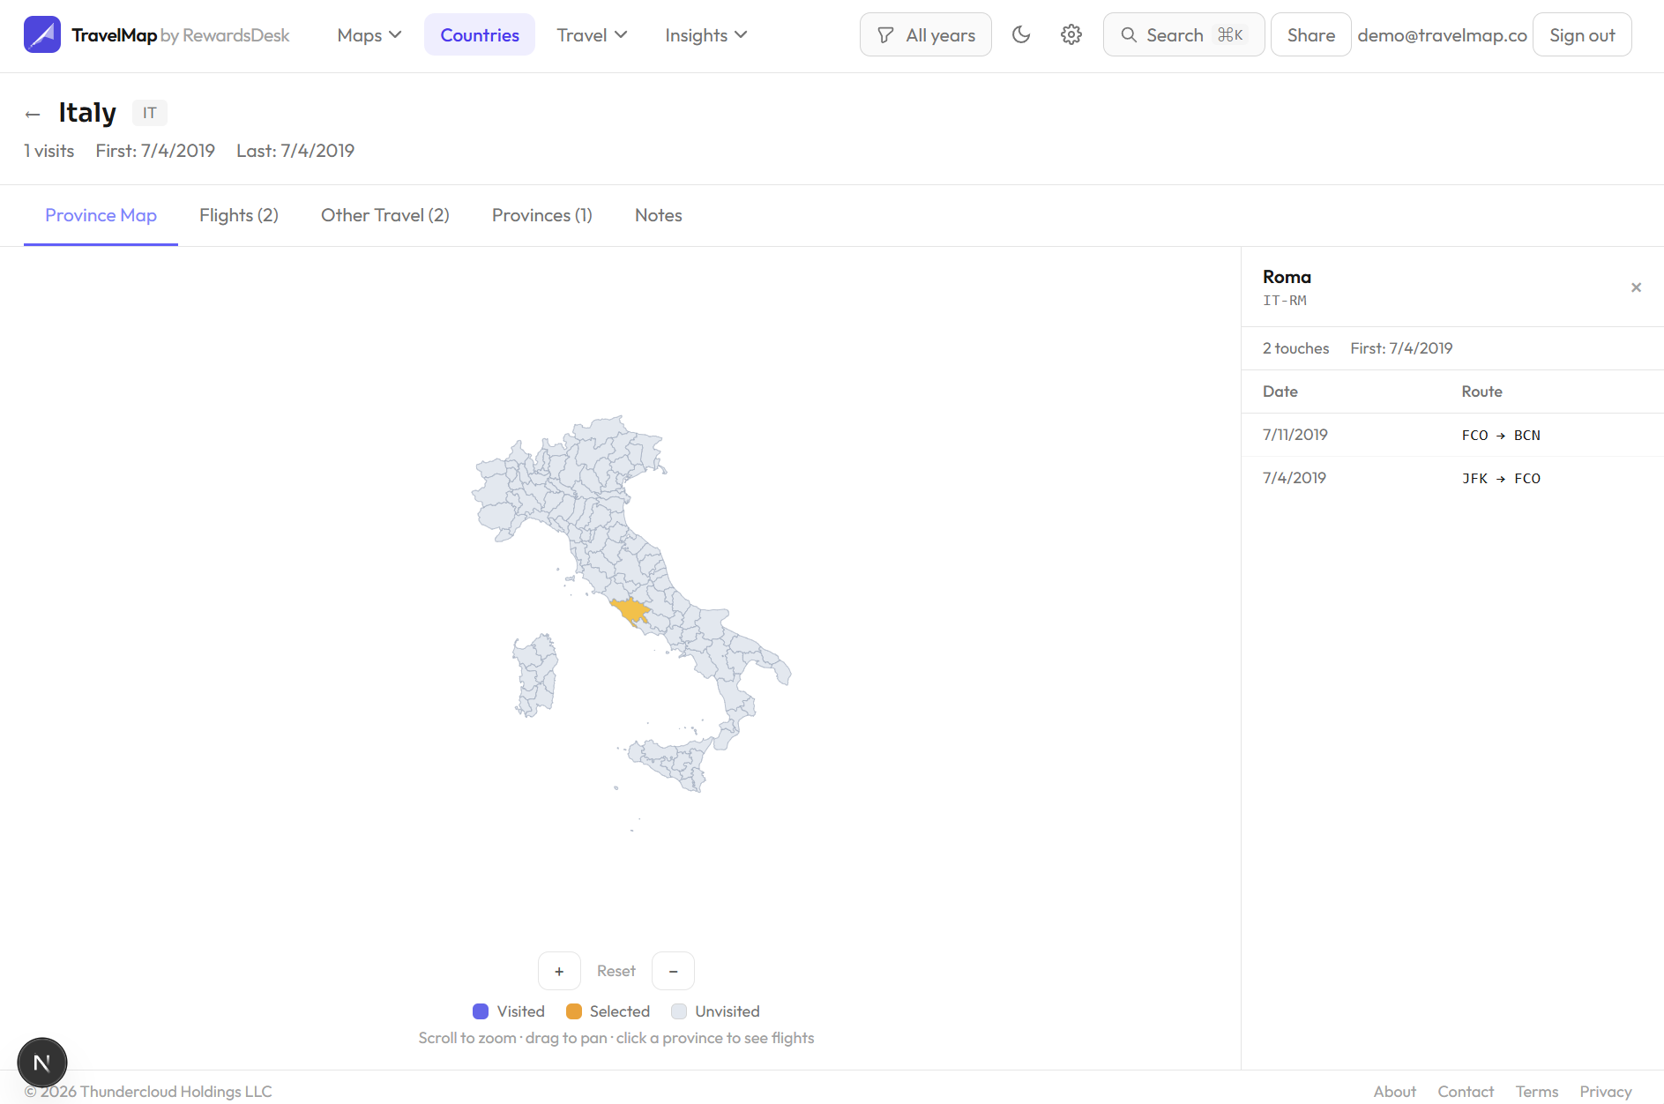Open the Other Travel (2) tab
Screen dimensions: 1664x1104
pos(385,215)
